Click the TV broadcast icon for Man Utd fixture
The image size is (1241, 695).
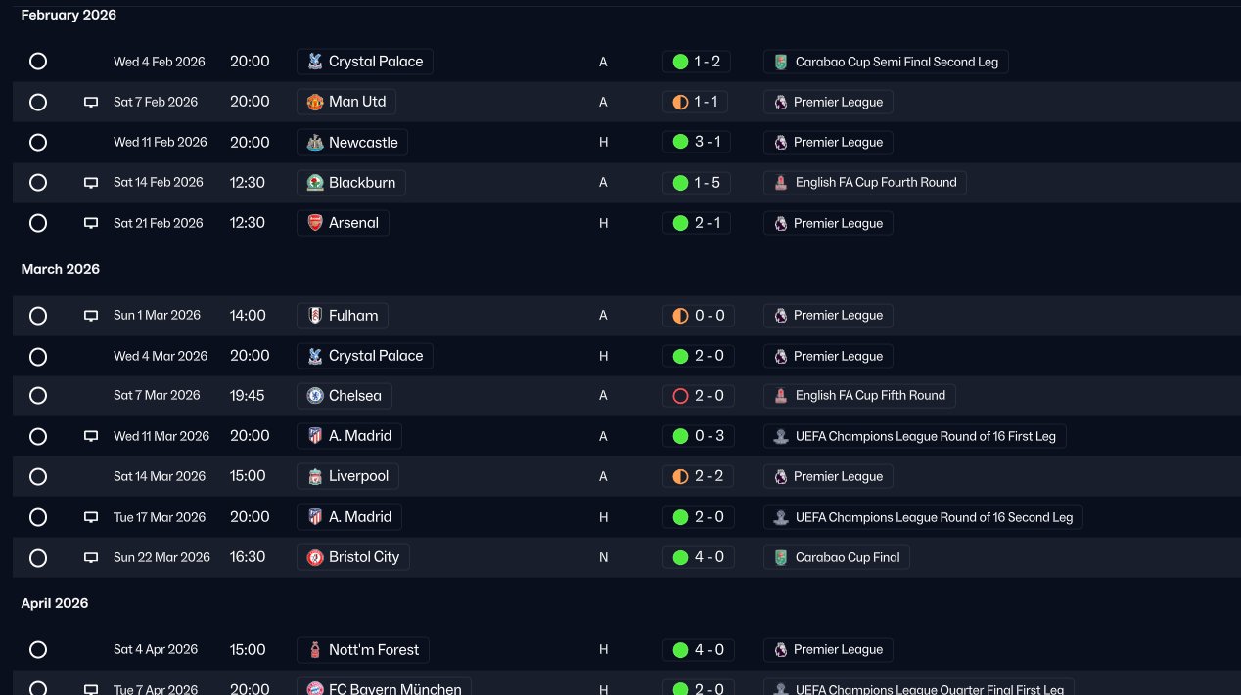(91, 102)
